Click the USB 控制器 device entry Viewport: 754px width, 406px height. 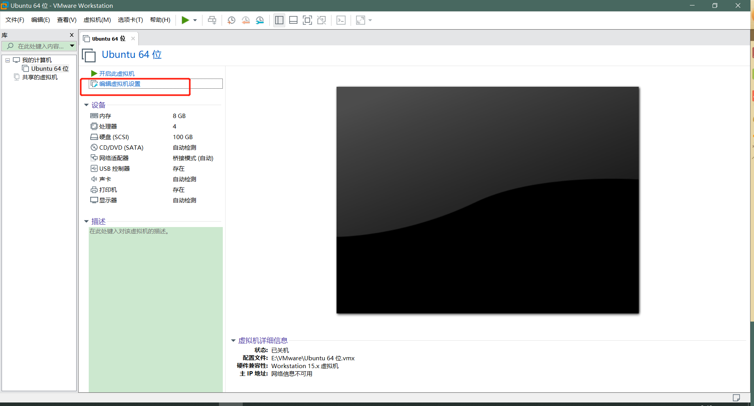click(x=115, y=169)
